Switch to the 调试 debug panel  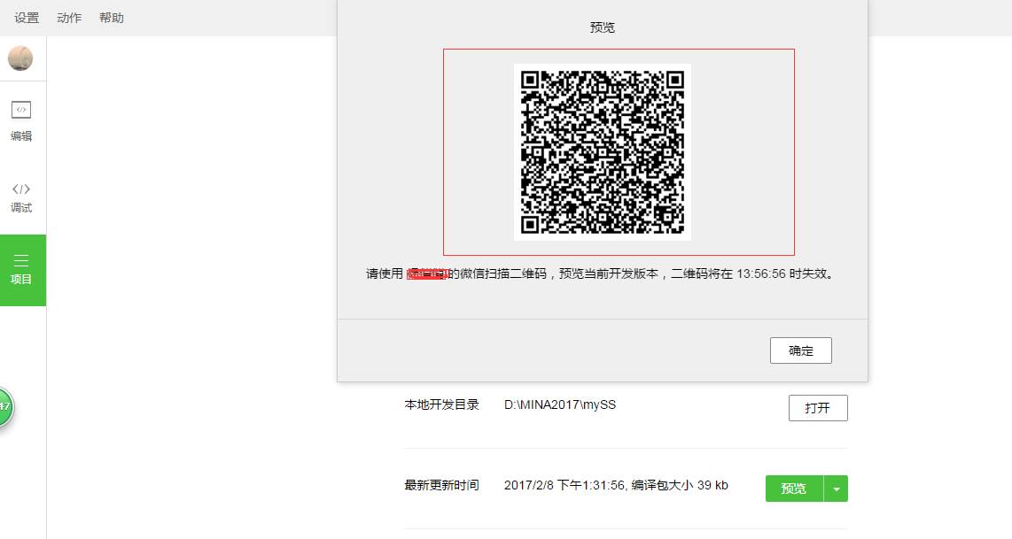21,198
